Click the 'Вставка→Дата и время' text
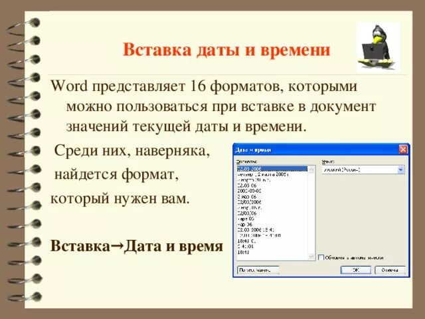The height and width of the screenshot is (319, 425). [137, 246]
